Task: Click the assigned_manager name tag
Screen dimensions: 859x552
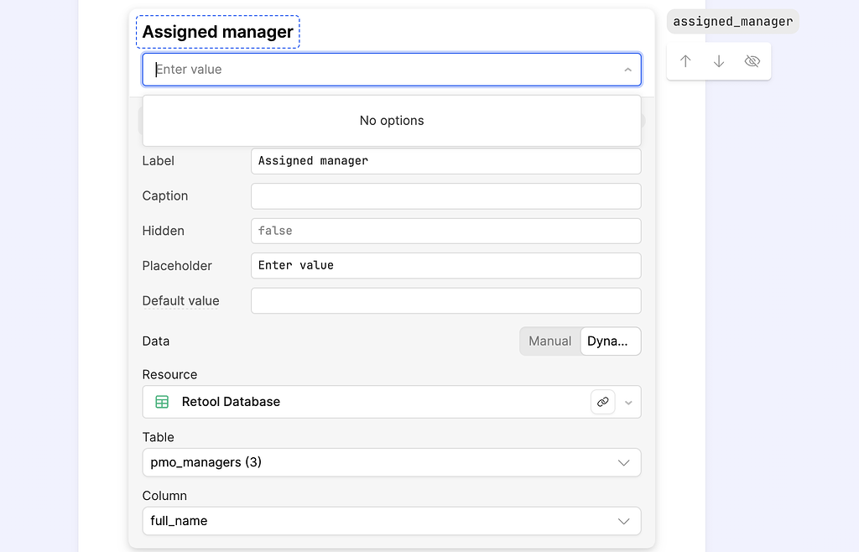Action: (x=731, y=21)
